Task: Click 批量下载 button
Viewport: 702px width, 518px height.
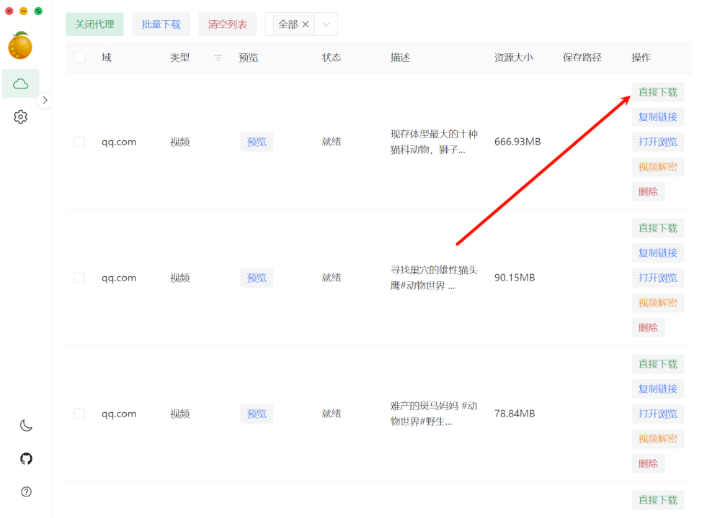Action: [x=161, y=24]
